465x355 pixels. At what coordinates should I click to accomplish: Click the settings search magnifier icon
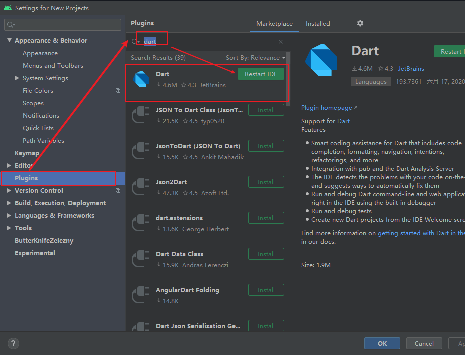(x=11, y=25)
